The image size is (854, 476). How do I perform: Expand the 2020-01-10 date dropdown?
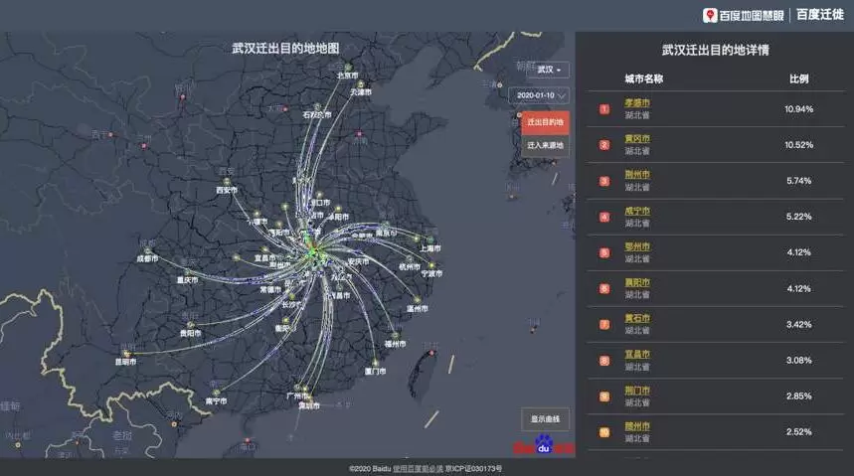click(538, 95)
